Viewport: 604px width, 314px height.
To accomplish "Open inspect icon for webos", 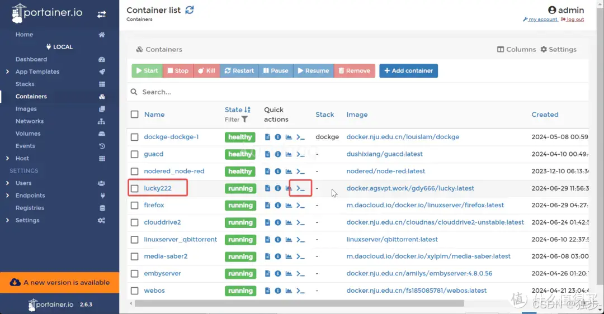I will [278, 291].
